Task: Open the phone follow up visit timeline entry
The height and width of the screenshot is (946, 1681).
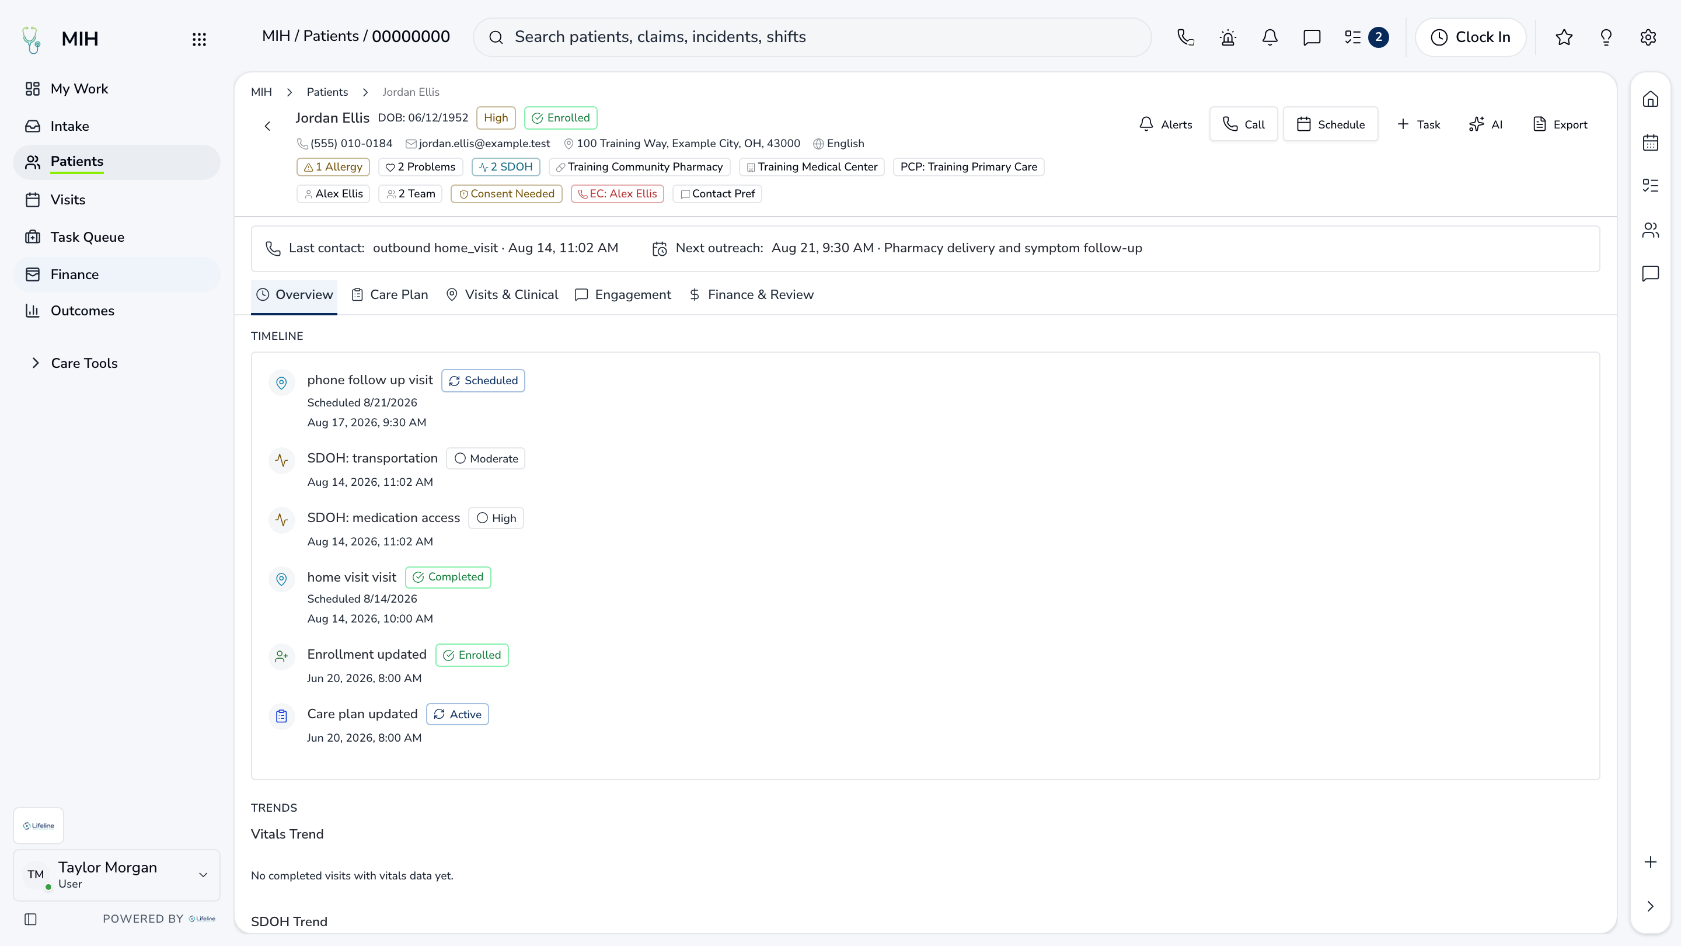Action: [370, 380]
